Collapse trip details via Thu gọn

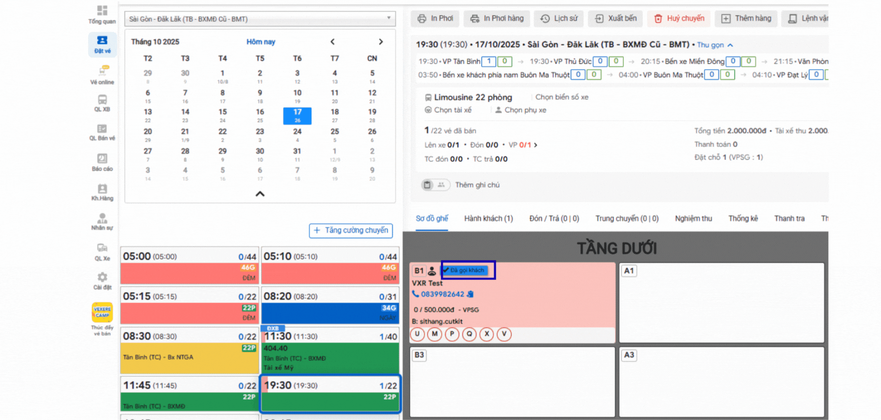tap(715, 45)
